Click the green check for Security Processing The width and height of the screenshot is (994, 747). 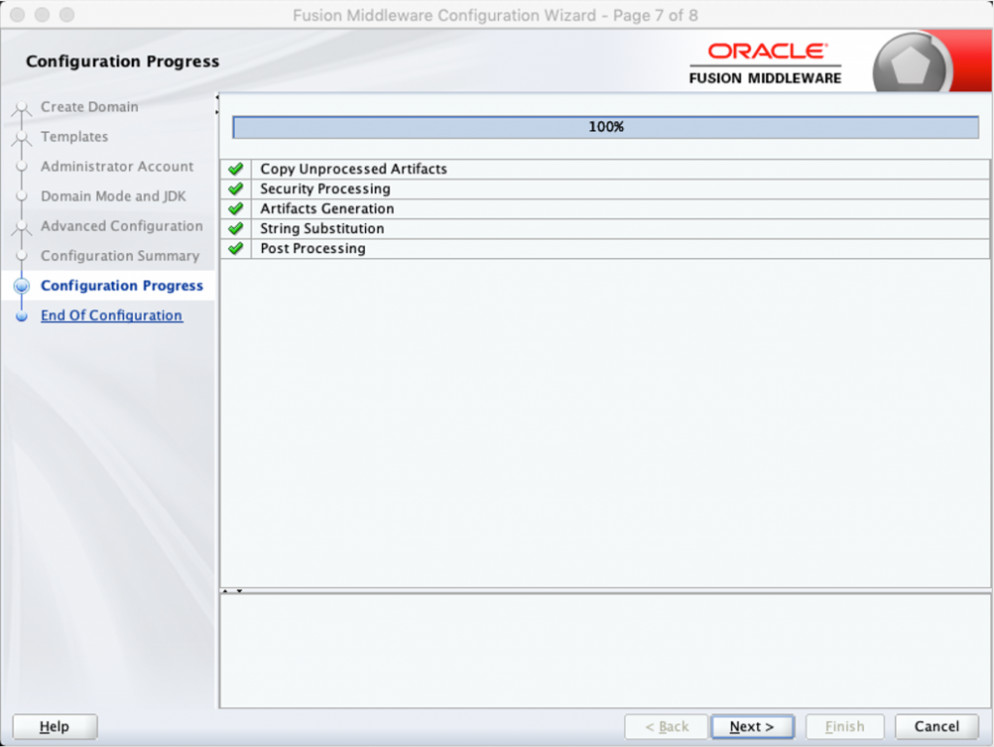pos(236,189)
